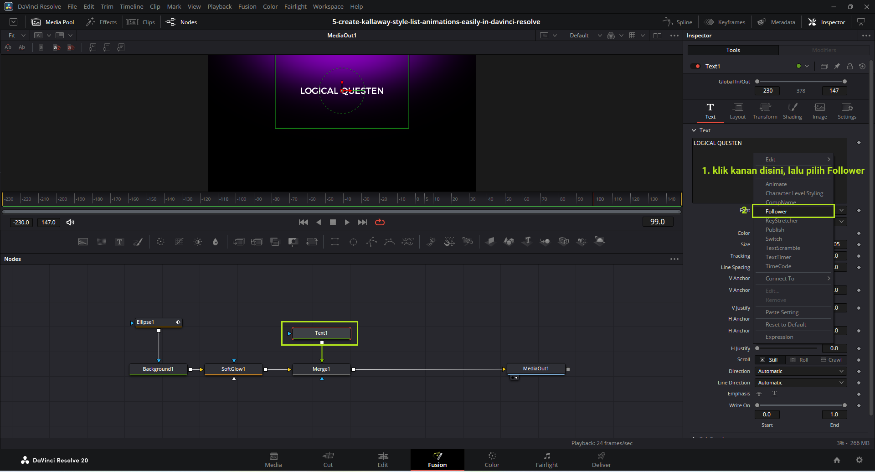Click the Write On slider end handle
The image size is (875, 472).
[844, 405]
